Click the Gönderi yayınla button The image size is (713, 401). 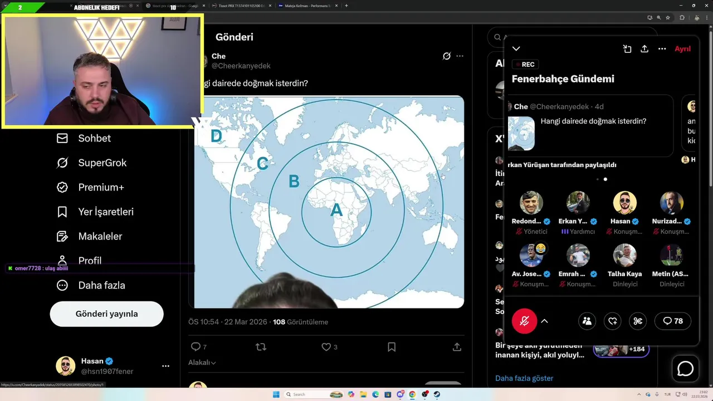tap(106, 314)
